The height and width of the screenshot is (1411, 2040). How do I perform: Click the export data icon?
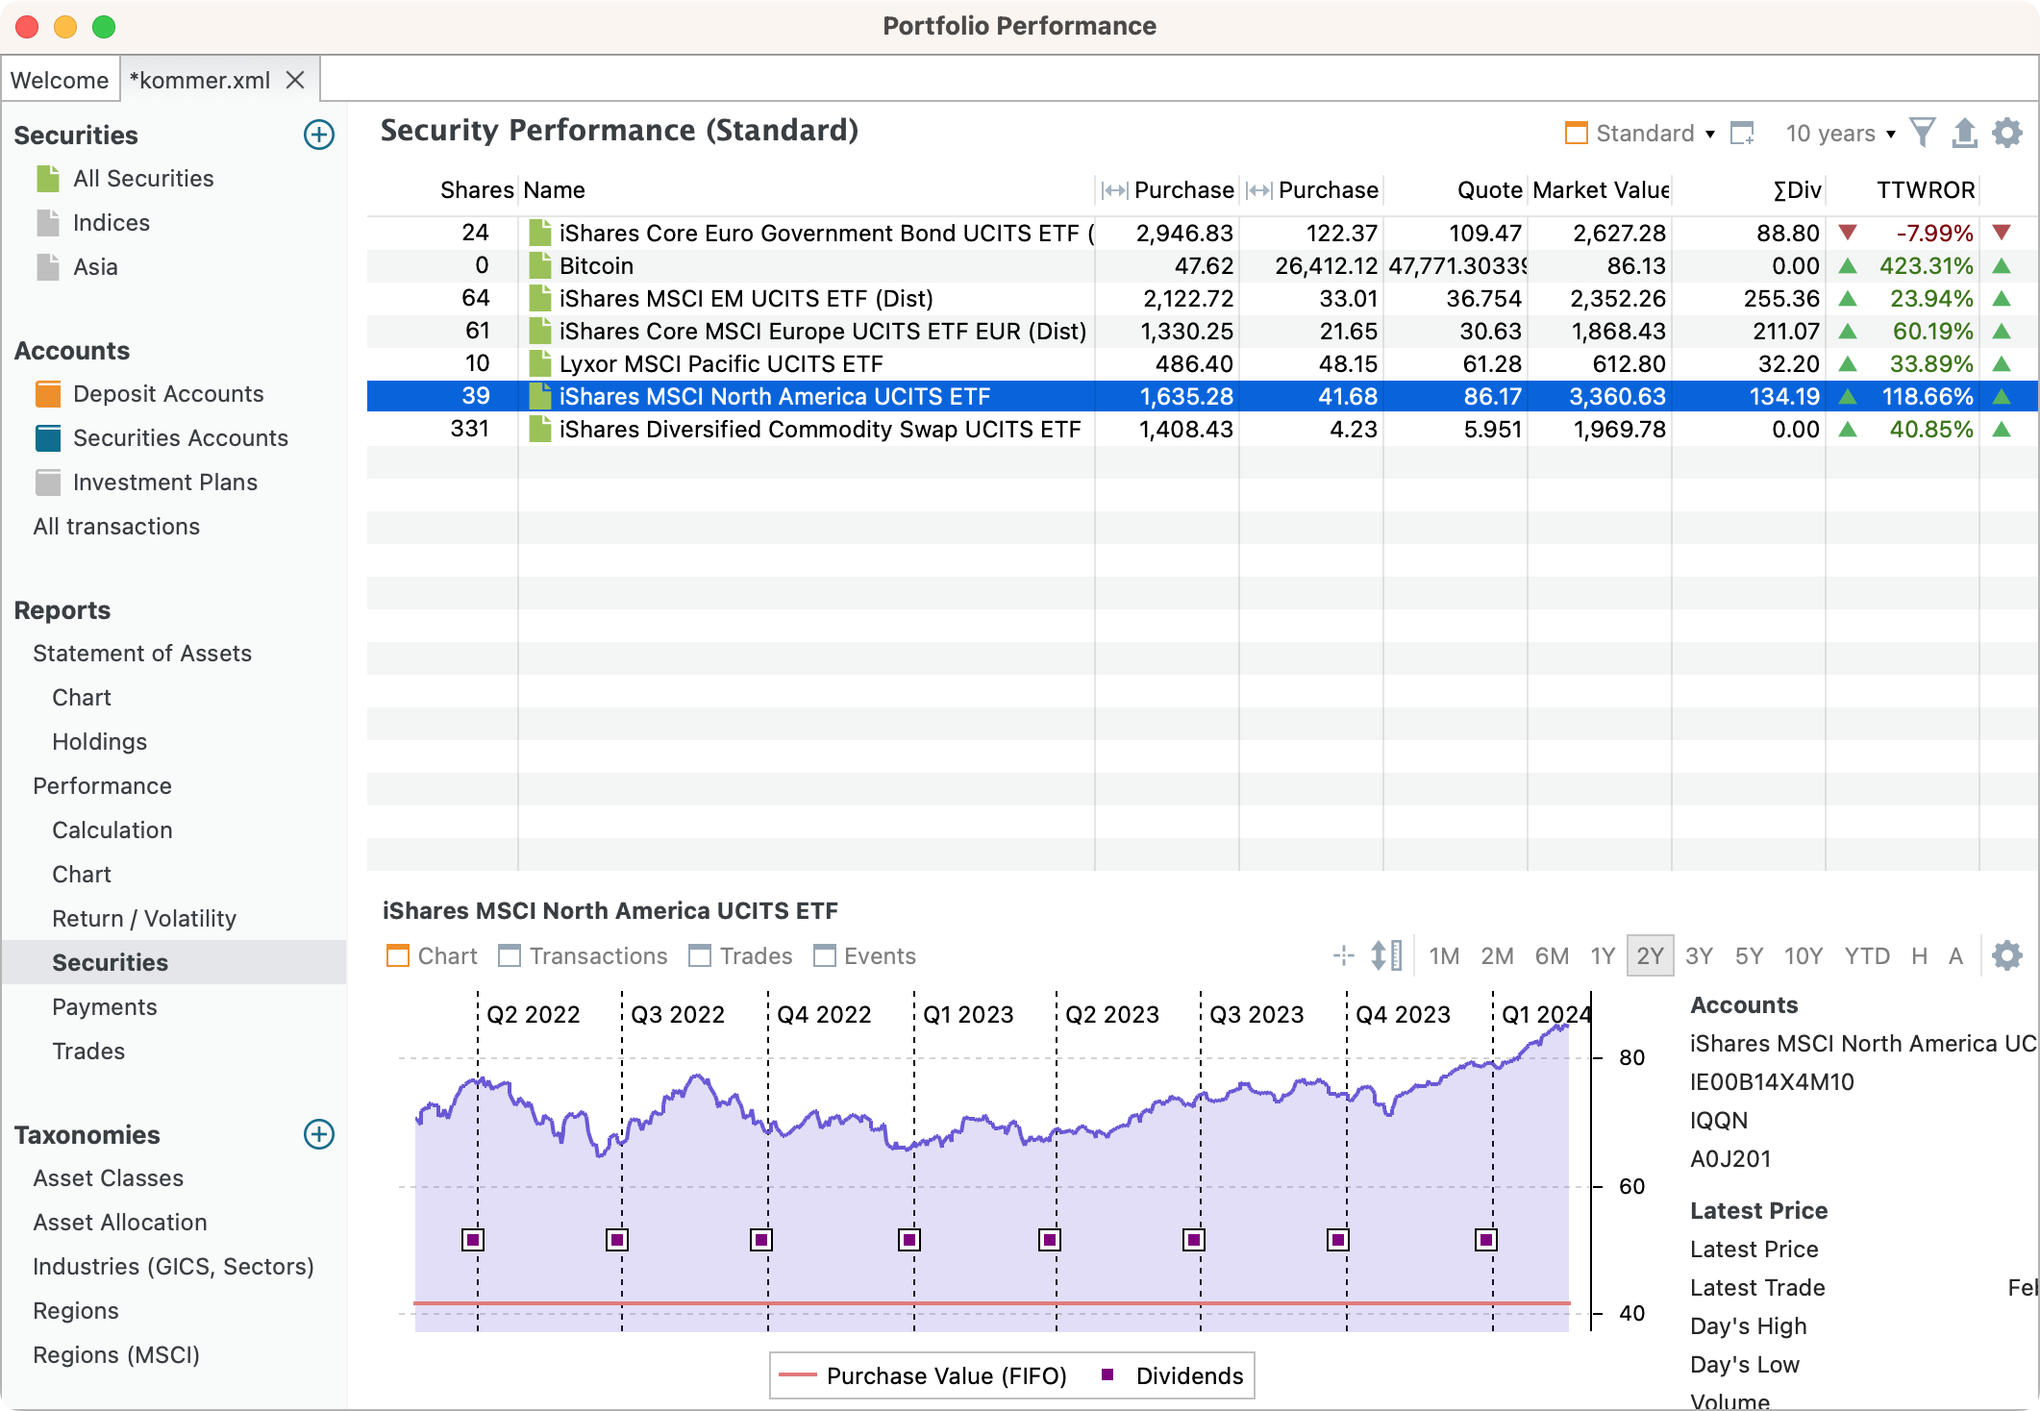click(x=1964, y=133)
